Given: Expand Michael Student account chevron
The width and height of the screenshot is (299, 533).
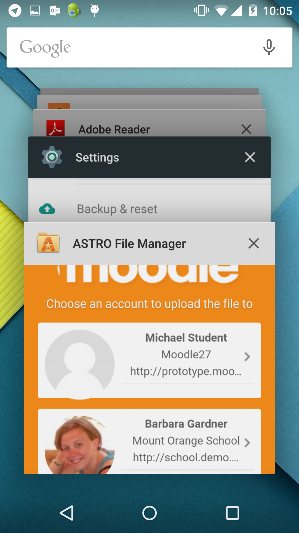Looking at the screenshot, I should [247, 356].
